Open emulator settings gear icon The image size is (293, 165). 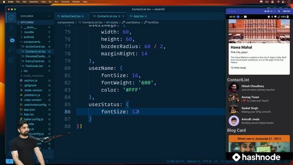point(279,11)
